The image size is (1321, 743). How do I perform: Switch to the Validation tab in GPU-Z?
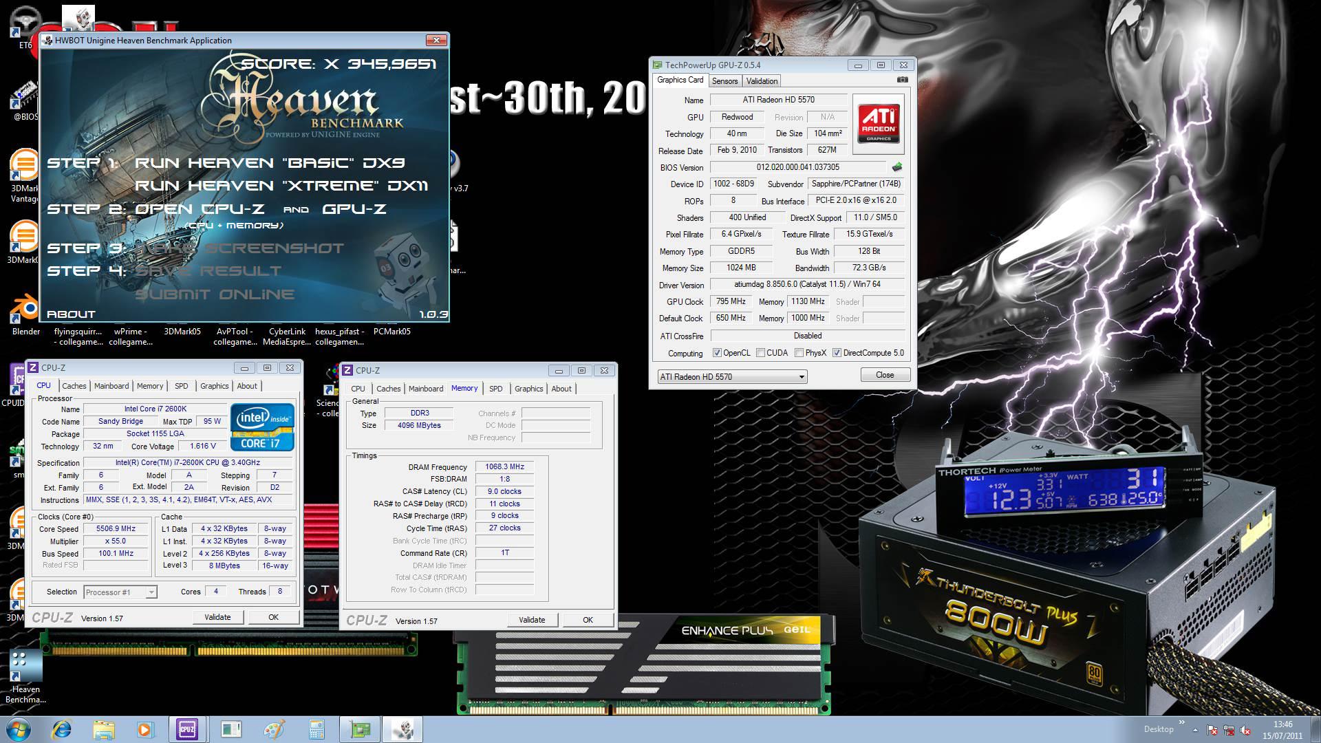point(762,81)
